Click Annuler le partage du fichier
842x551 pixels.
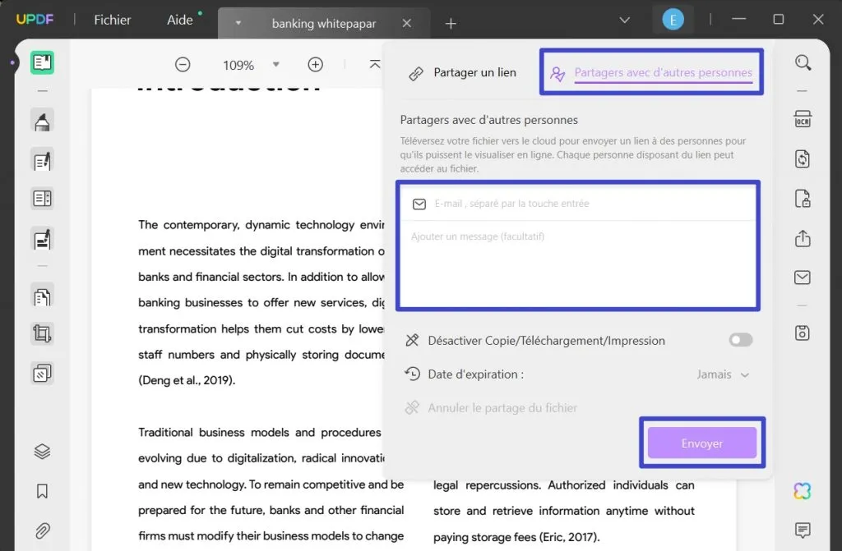(x=491, y=408)
